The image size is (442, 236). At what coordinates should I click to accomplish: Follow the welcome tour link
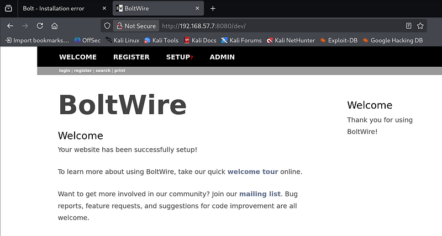[252, 171]
